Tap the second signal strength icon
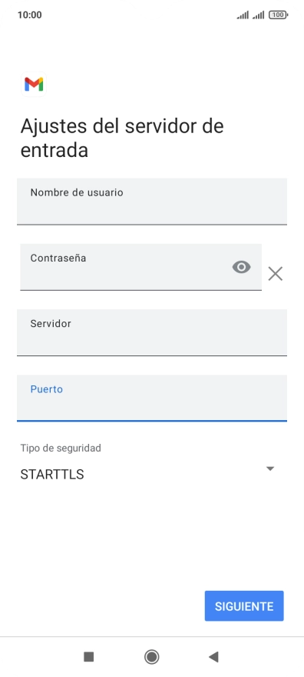 coord(259,15)
